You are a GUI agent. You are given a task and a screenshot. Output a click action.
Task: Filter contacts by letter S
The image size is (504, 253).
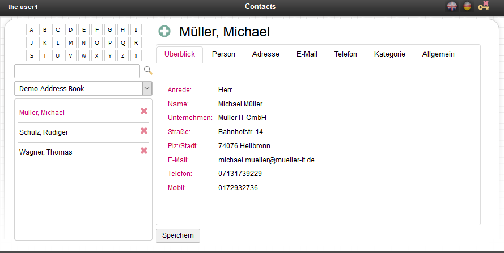click(32, 55)
